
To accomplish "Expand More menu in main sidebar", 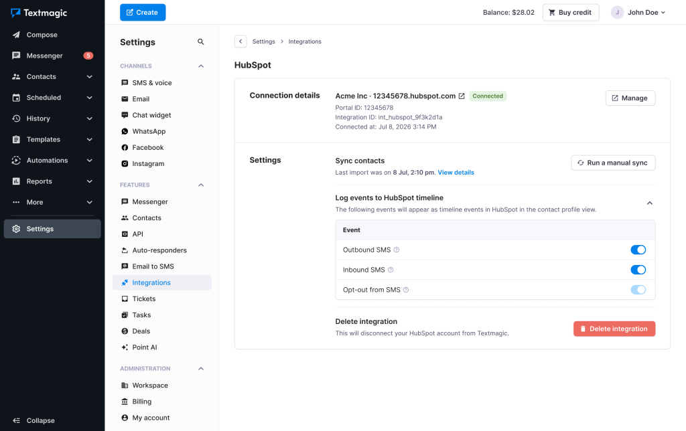I will pyautogui.click(x=90, y=202).
